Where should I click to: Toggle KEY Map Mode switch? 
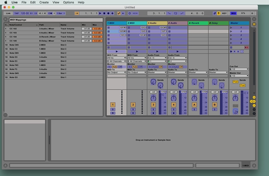pos(224,13)
